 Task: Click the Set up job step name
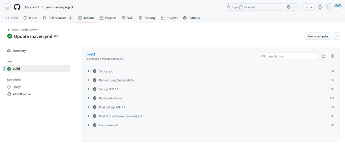[106, 71]
